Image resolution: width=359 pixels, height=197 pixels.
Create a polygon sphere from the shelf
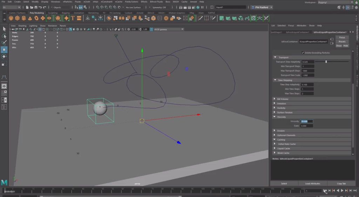11,18
